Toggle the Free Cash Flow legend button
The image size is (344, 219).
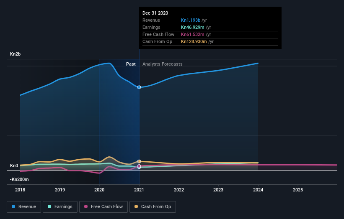click(x=103, y=207)
